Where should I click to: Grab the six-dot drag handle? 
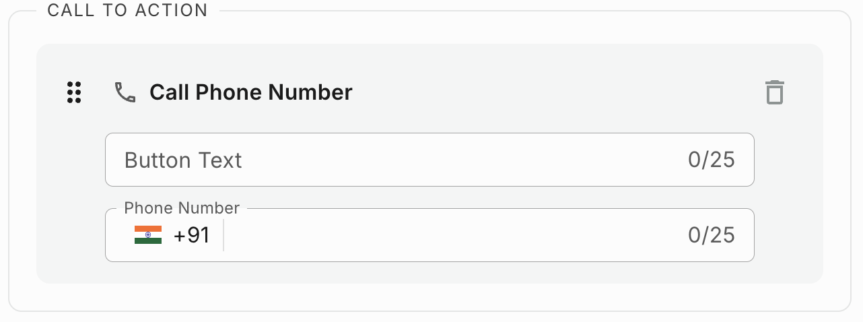point(74,92)
